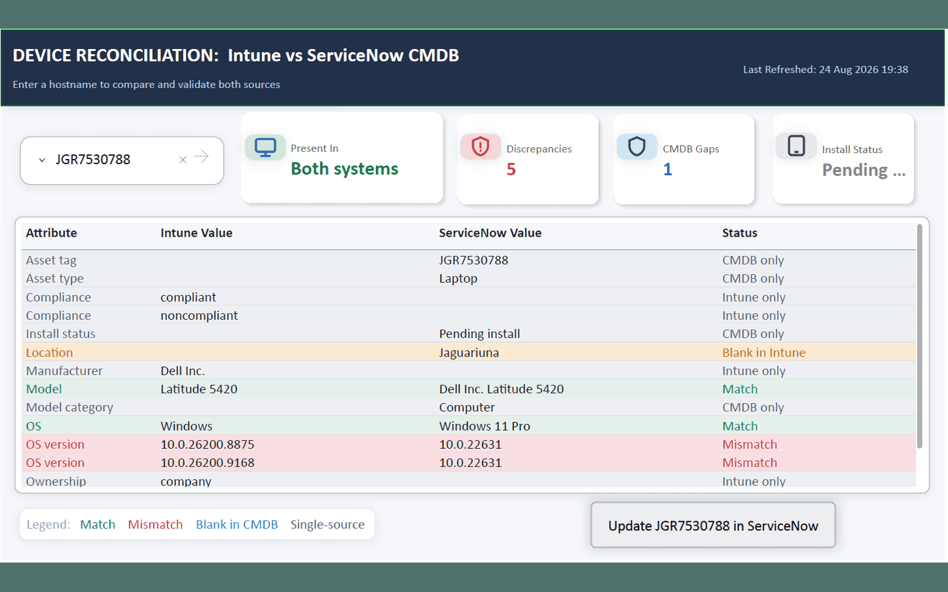Image resolution: width=948 pixels, height=592 pixels.
Task: Click the 10.0.26200.8875 OS version value
Action: tap(208, 444)
